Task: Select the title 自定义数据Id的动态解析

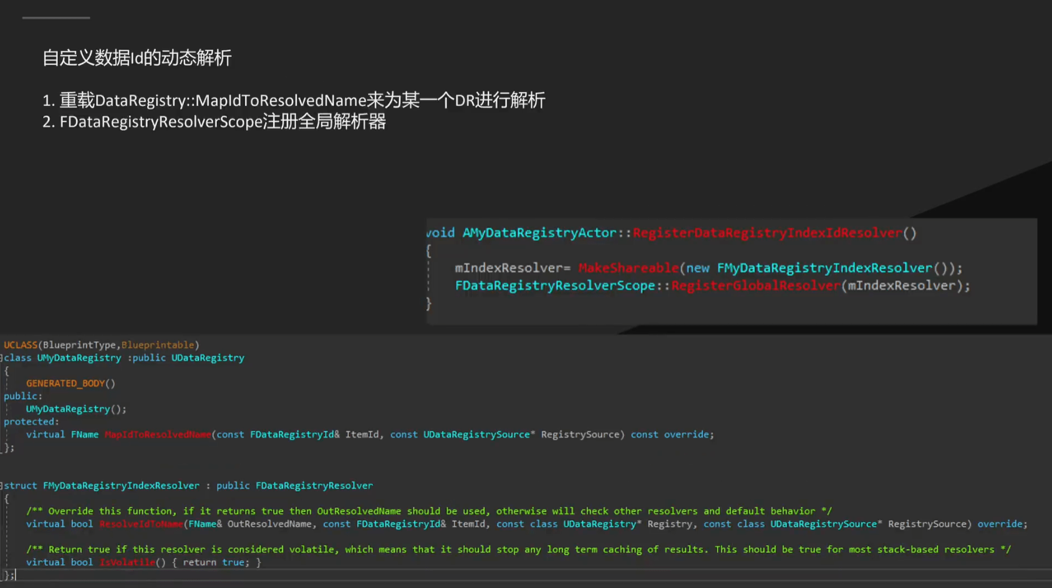Action: point(137,58)
